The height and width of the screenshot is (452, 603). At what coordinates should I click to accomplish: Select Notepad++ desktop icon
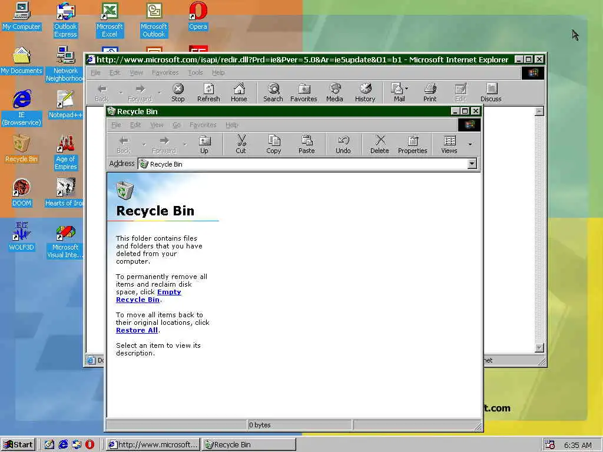click(65, 104)
